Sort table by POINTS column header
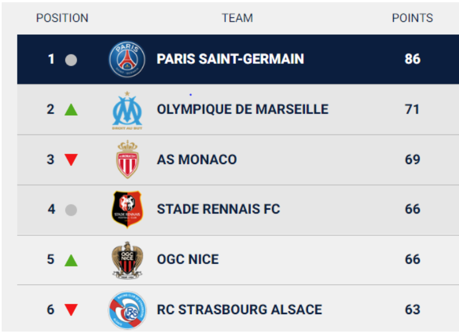The height and width of the screenshot is (336, 459). (x=412, y=18)
